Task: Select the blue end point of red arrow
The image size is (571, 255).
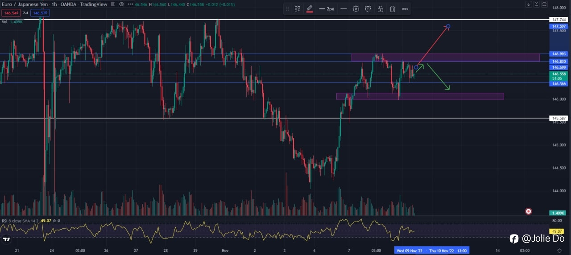Action: pos(448,26)
